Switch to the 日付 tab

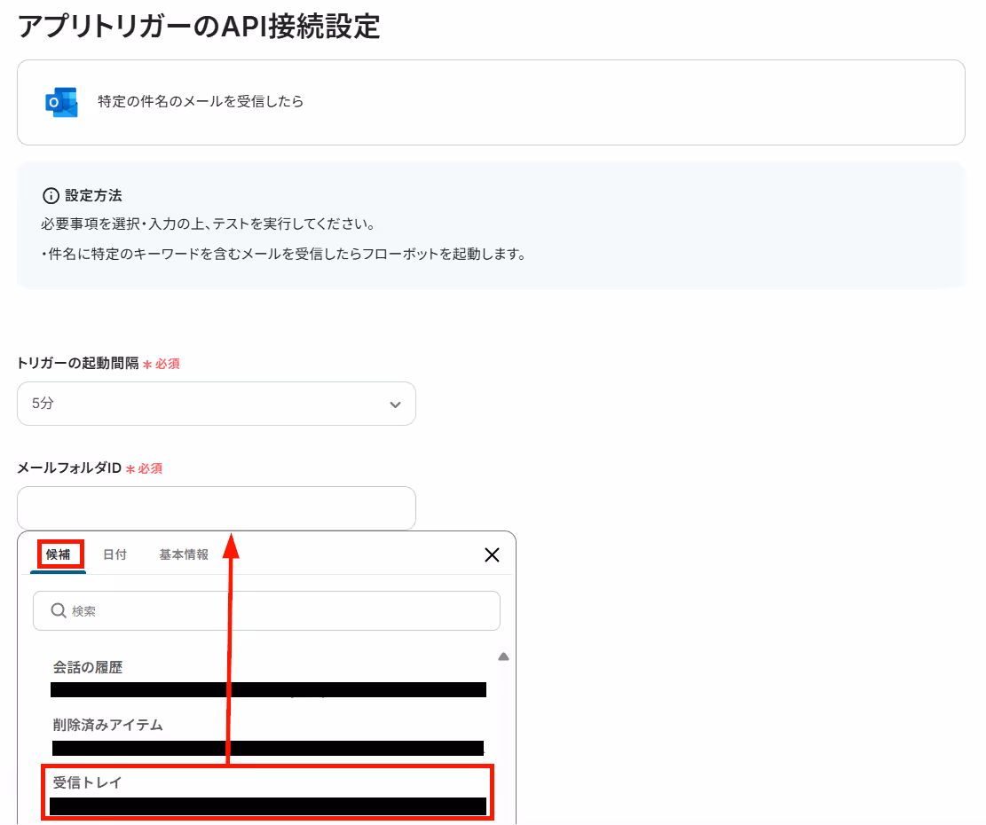(x=115, y=554)
